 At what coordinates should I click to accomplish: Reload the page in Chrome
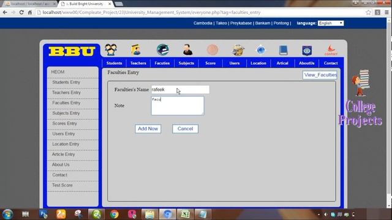coord(21,12)
